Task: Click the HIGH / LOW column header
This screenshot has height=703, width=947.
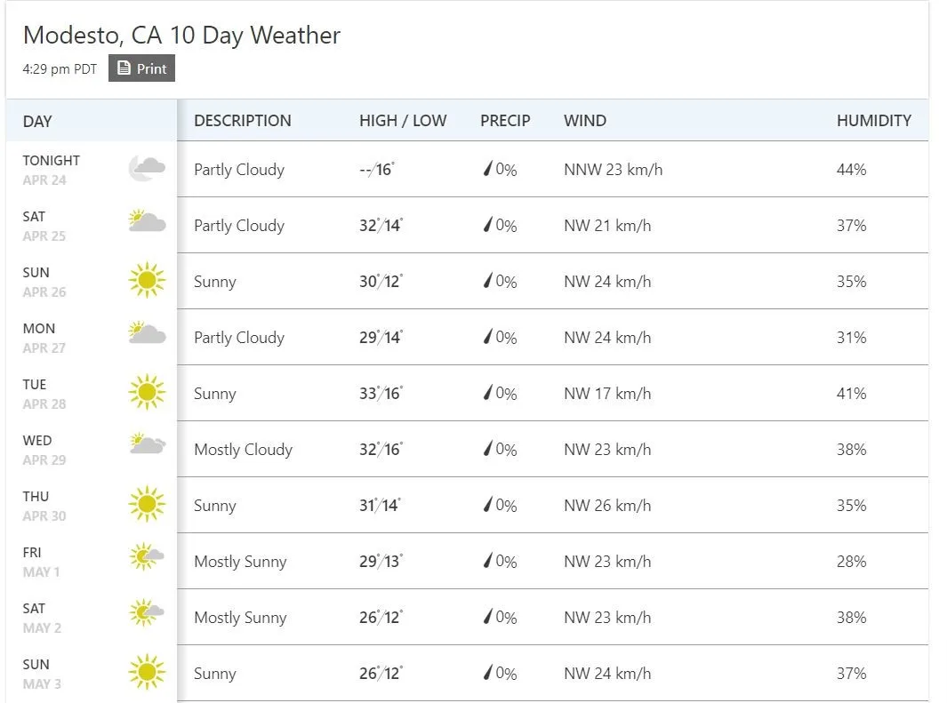Action: pos(403,121)
